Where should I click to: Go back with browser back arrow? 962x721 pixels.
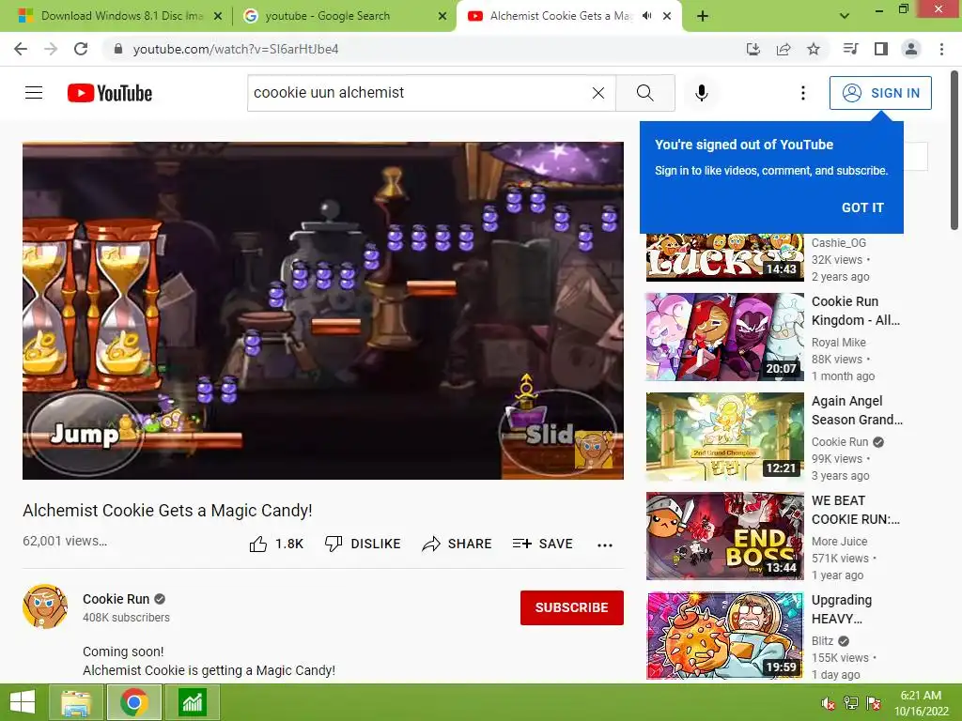point(21,49)
